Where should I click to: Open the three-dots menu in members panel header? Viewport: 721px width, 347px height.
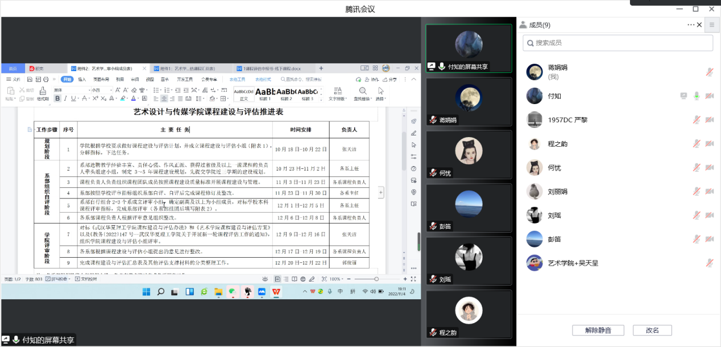click(x=691, y=25)
